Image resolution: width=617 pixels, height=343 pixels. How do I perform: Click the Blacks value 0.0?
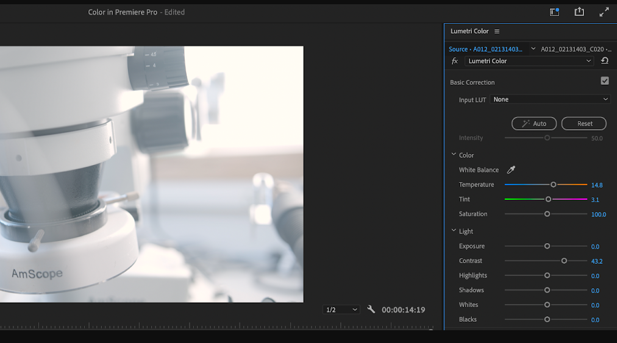(595, 320)
